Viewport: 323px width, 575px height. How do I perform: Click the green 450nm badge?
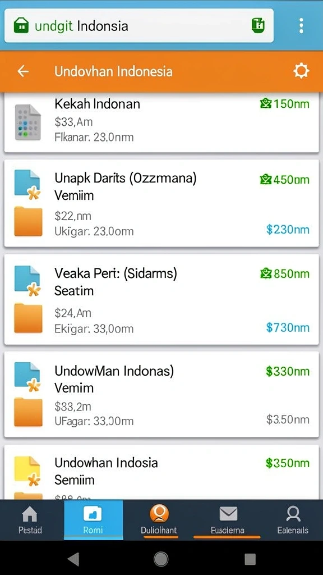point(284,180)
